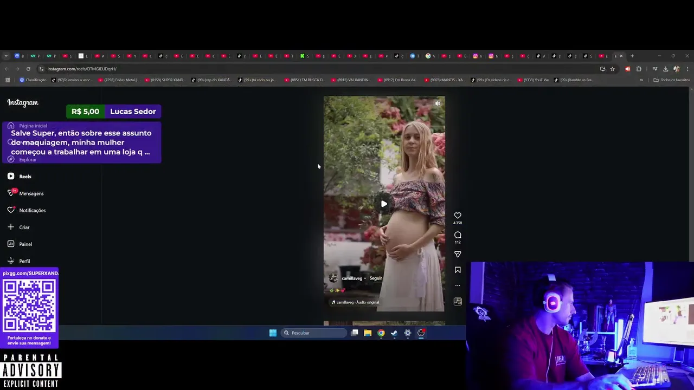
Task: Open Chrome downloads icon
Action: point(665,69)
